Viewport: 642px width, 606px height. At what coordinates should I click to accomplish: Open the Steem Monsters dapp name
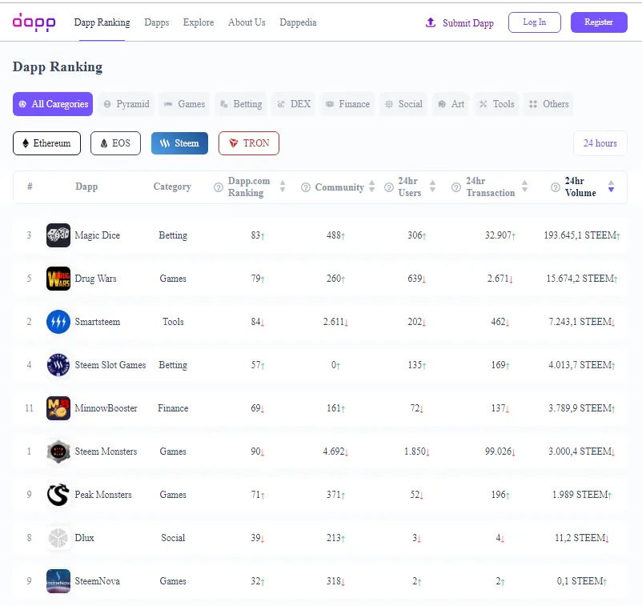tap(106, 451)
